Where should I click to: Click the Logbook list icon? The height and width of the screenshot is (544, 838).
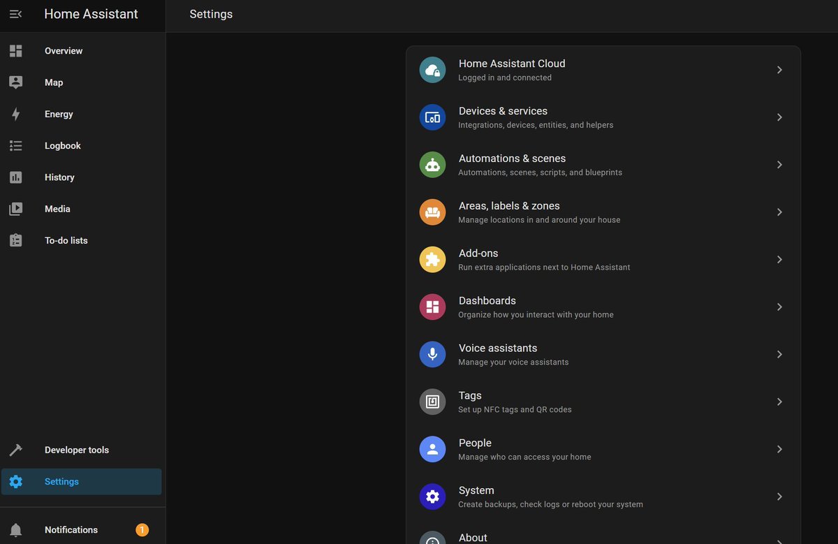tap(15, 145)
